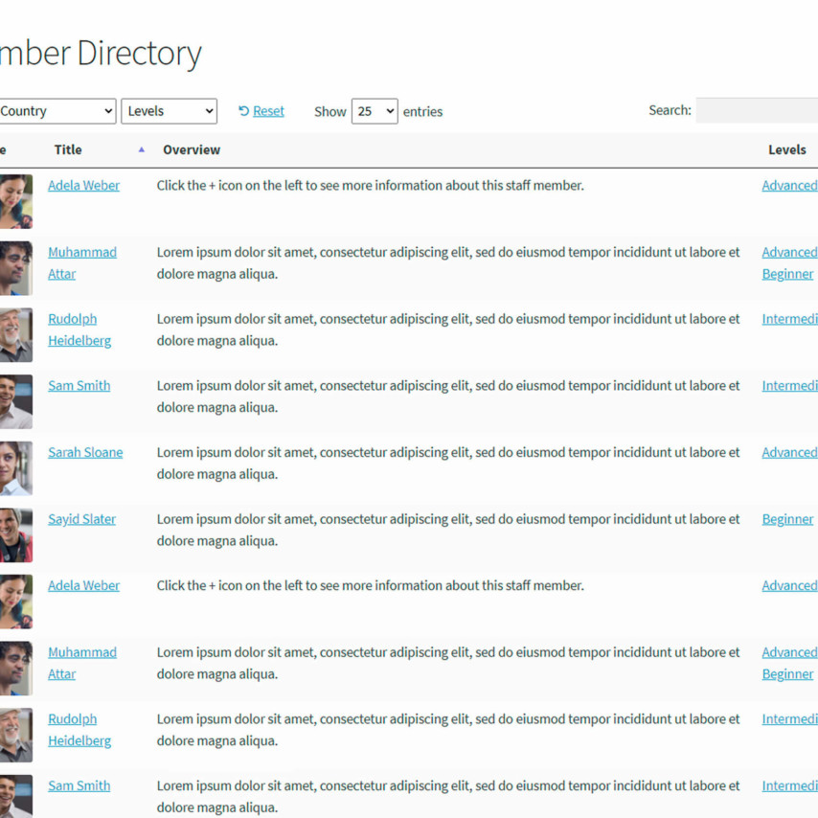
Task: Open first Adela Weber profile link
Action: point(83,185)
